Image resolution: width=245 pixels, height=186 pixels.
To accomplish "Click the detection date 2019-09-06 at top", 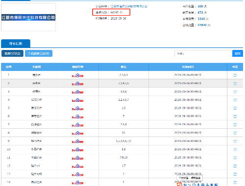I will pos(119,19).
